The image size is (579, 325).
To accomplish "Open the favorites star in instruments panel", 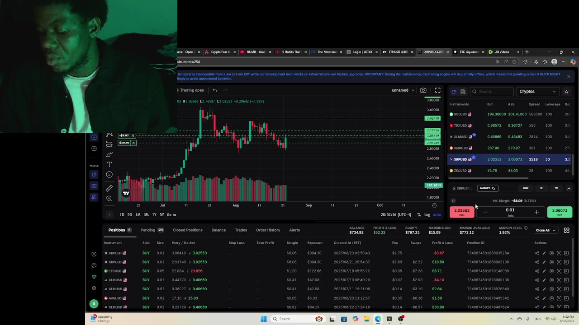I will coord(566,92).
